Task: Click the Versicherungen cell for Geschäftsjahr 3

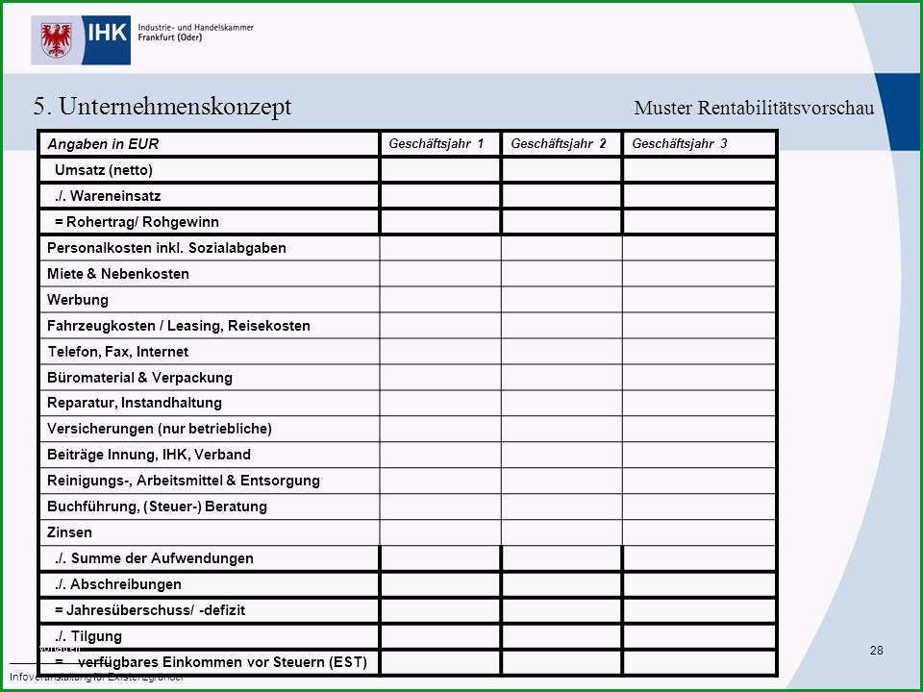Action: [699, 429]
